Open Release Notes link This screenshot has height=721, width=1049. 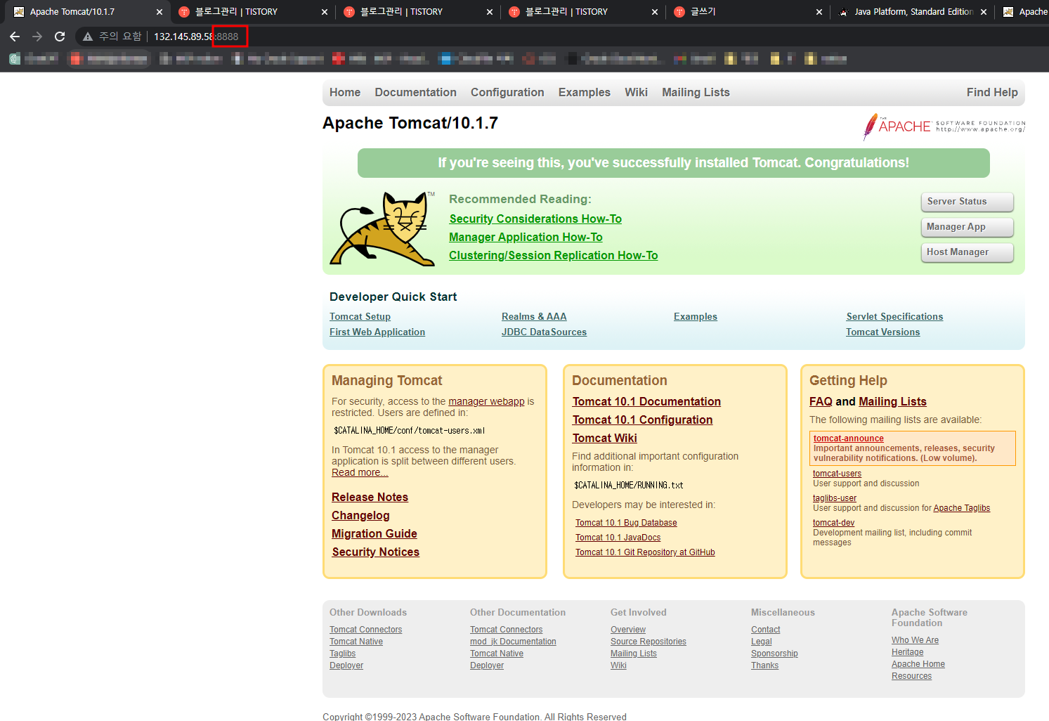370,498
